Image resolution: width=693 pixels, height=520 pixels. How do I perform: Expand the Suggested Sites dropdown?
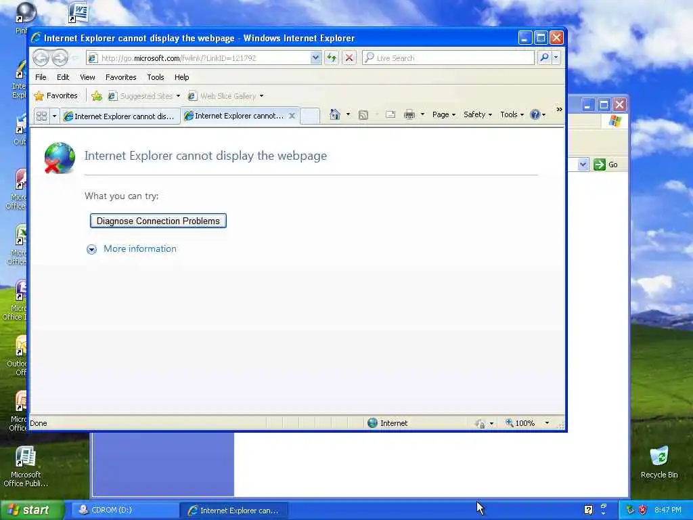pos(178,96)
